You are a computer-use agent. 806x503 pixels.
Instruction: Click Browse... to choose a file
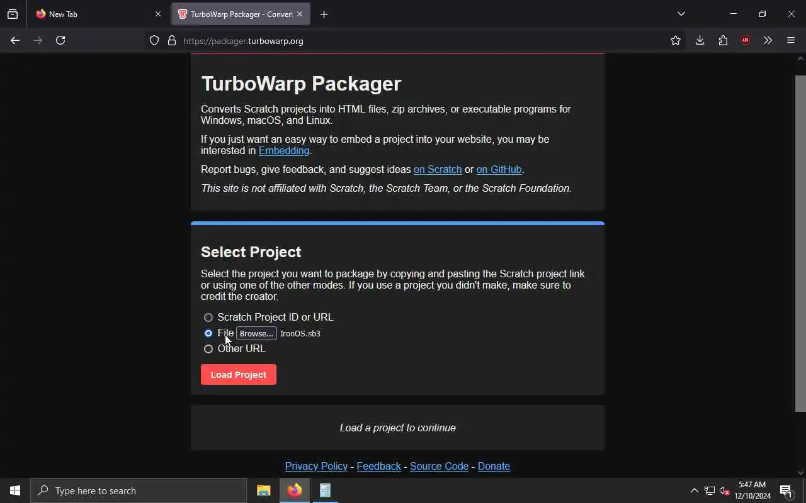(256, 333)
